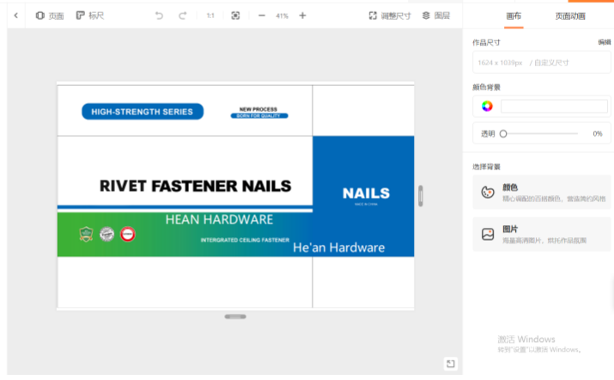The width and height of the screenshot is (614, 380).
Task: Open the 41% zoom level dropdown
Action: click(282, 15)
